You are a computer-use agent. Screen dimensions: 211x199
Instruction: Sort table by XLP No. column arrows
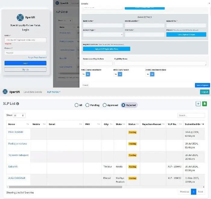pos(181,124)
